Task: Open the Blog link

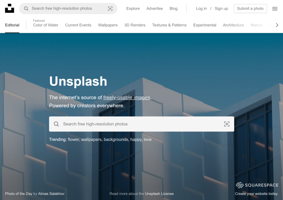Action: pyautogui.click(x=173, y=8)
